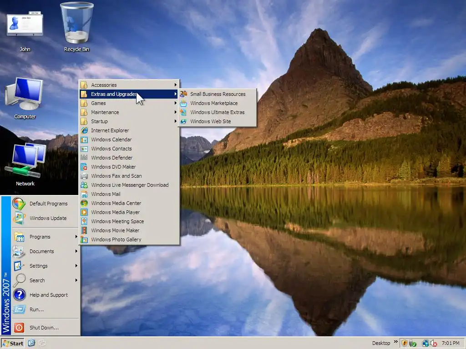Viewport: 466px width, 349px height.
Task: Open Windows Live Messenger Download
Action: coord(130,185)
